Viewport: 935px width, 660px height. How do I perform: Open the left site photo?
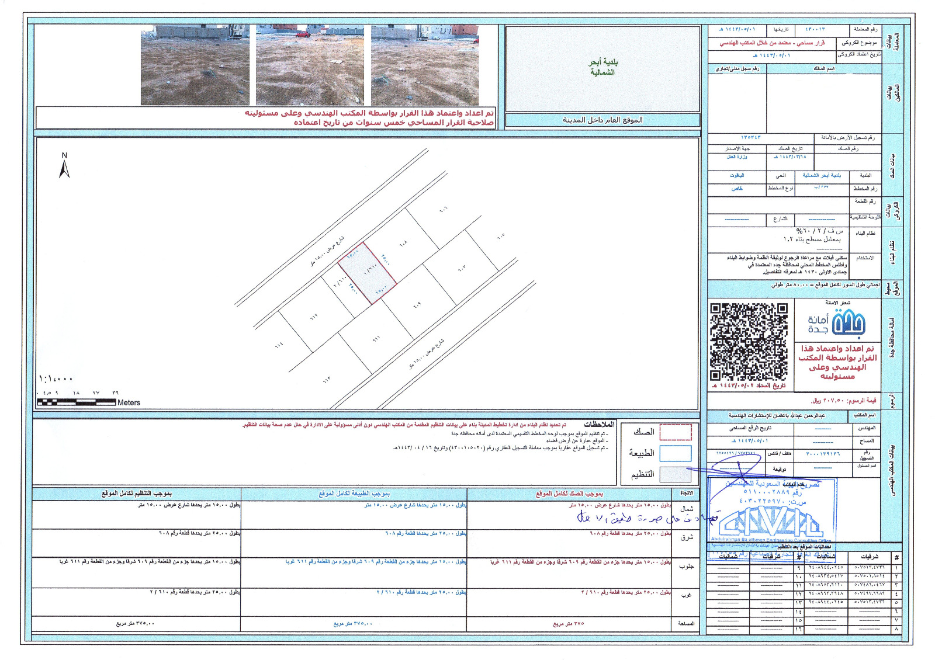[x=195, y=65]
